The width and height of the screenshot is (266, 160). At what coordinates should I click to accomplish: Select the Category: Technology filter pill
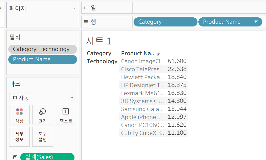[43, 49]
